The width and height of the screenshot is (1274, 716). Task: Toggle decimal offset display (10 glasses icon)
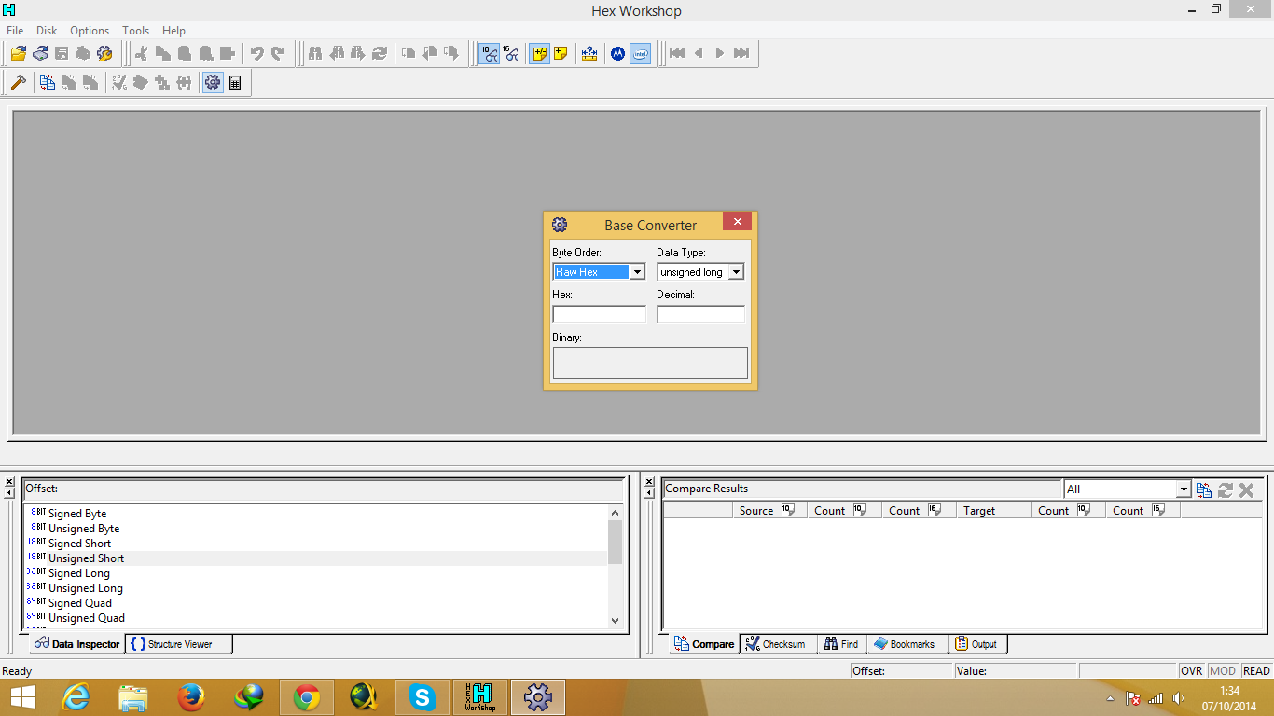click(490, 53)
